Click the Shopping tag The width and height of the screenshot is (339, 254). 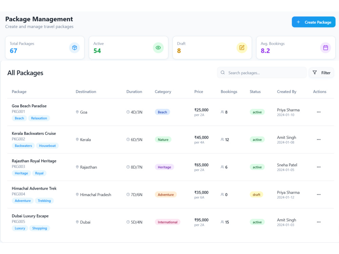click(x=40, y=228)
